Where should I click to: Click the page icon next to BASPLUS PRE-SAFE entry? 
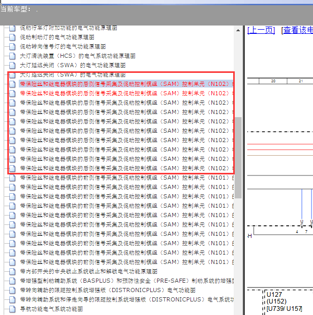pos(13,281)
